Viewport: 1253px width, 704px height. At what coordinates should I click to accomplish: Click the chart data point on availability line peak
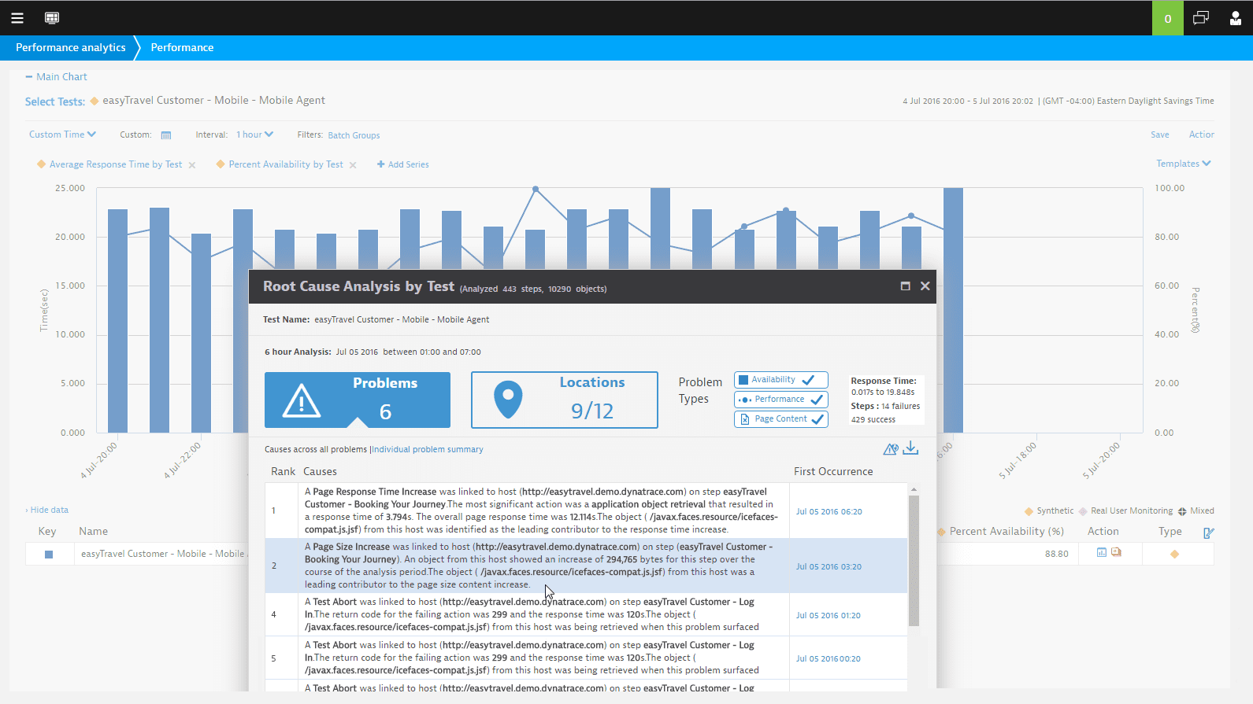coord(536,190)
